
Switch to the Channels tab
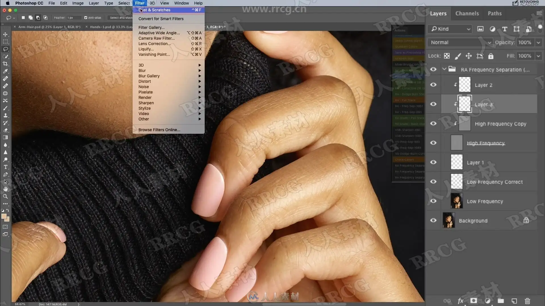tap(467, 13)
